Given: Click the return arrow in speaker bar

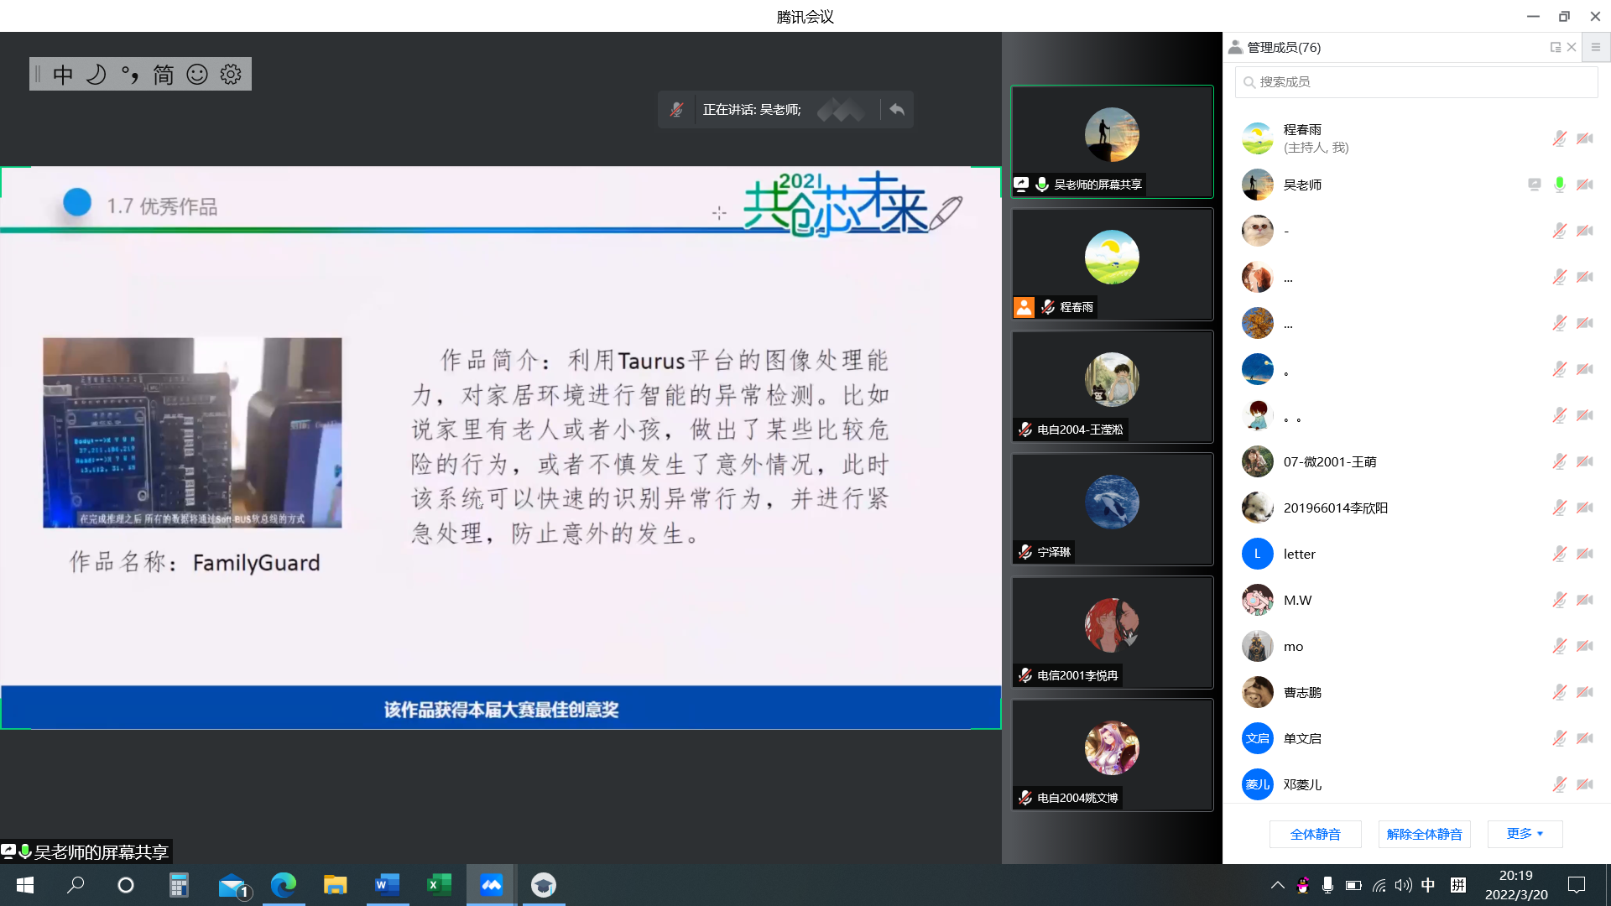Looking at the screenshot, I should (897, 110).
